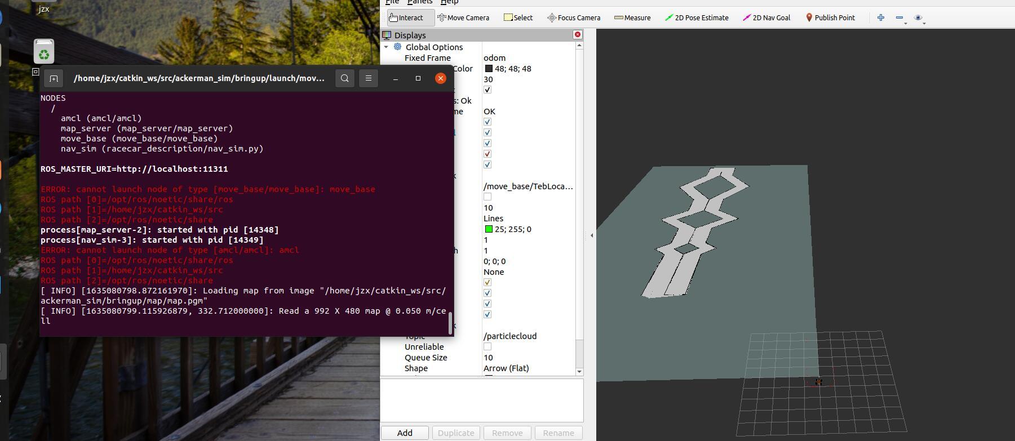This screenshot has height=441, width=1015.
Task: Select the Interact tool in RViz
Action: (410, 17)
